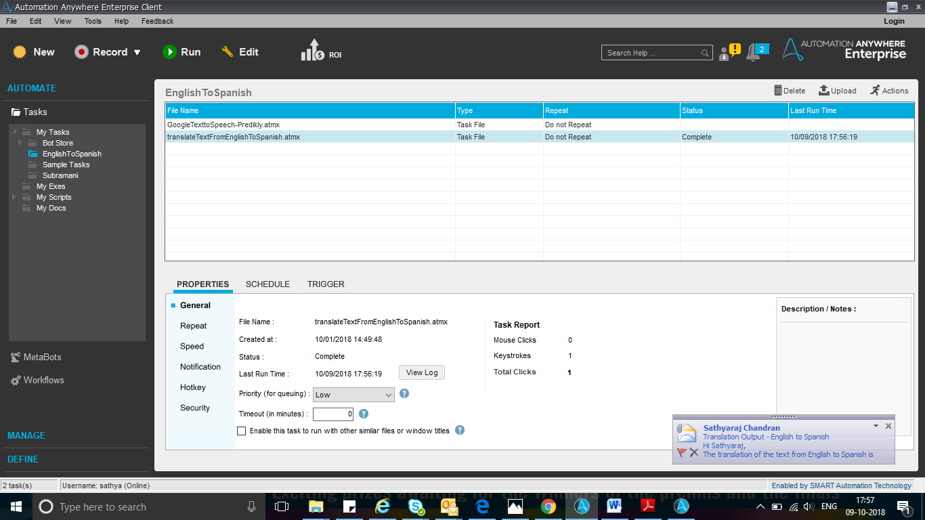Click the New task sun icon
This screenshot has width=925, height=520.
pyautogui.click(x=20, y=52)
